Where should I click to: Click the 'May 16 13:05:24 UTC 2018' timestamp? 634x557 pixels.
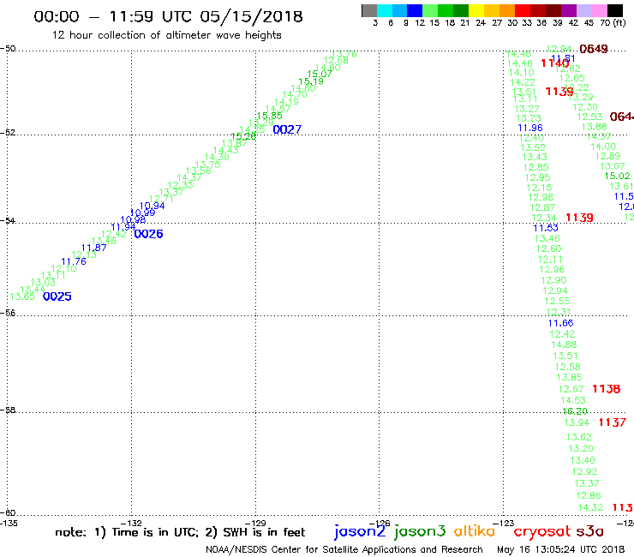tap(561, 550)
